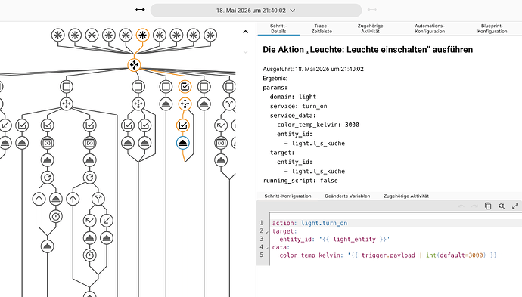The image size is (522, 297).
Task: Select the orange choose node under the triggers
Action: pos(134,65)
